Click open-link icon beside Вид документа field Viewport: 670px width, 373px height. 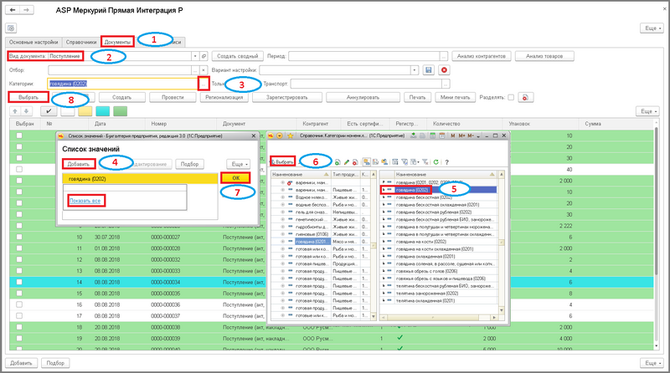(x=204, y=56)
